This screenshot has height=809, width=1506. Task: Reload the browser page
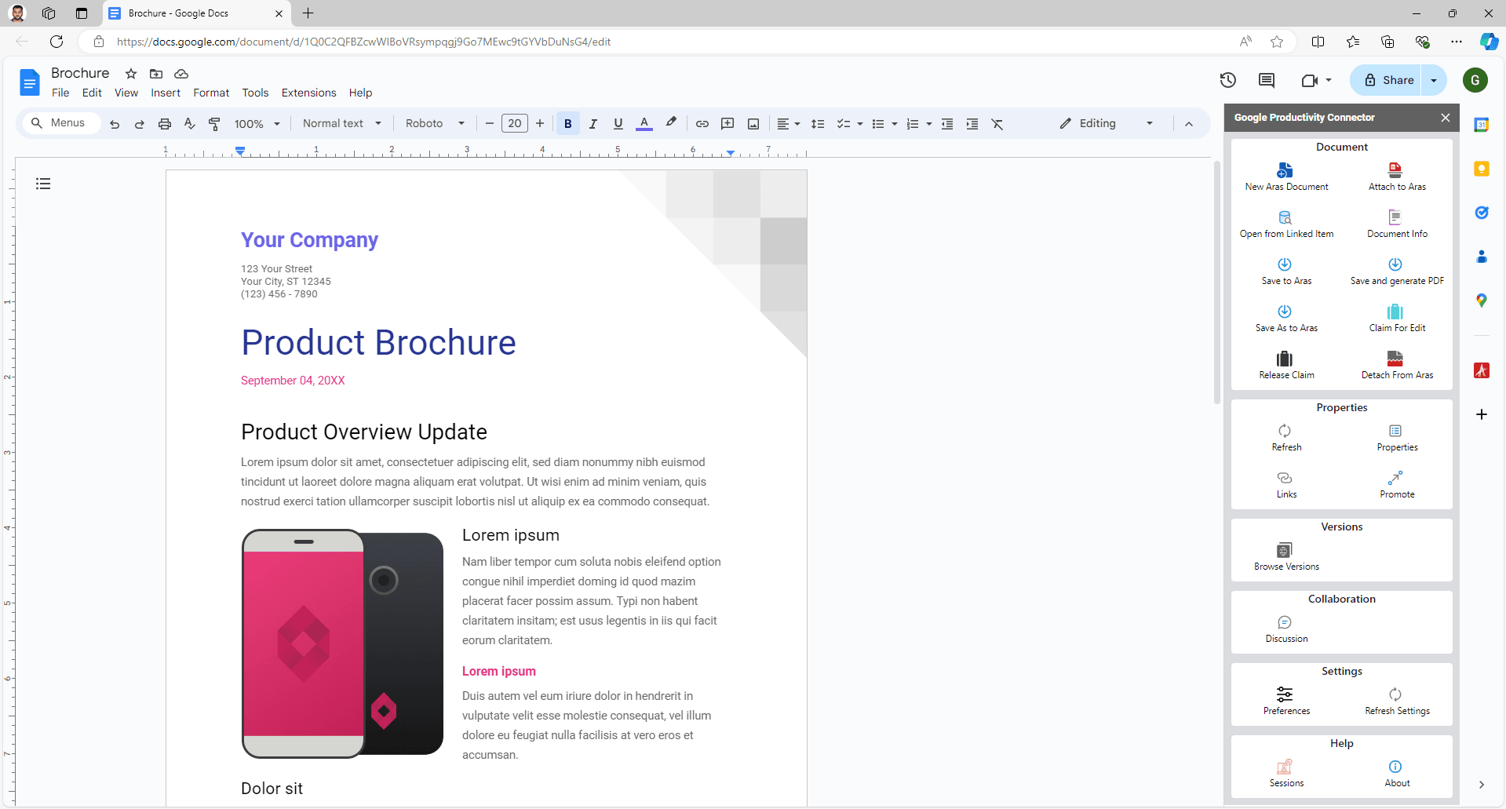(57, 42)
